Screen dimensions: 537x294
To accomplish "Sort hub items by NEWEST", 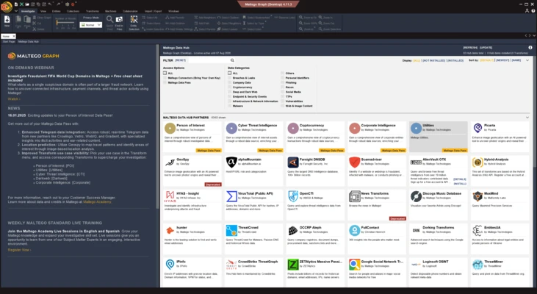I will [x=502, y=60].
